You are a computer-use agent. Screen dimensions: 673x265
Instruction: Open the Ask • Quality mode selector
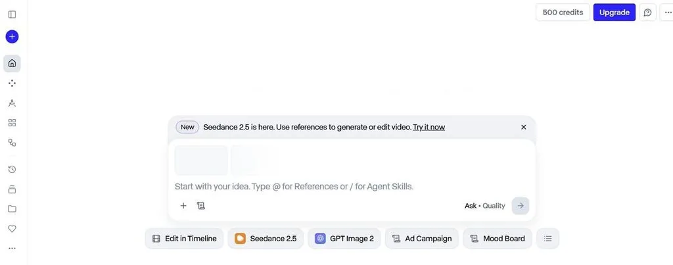(x=484, y=206)
